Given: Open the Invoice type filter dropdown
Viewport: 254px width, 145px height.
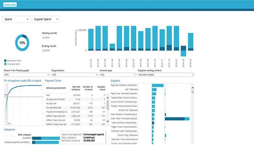Looking at the screenshot, I should point(118,75).
